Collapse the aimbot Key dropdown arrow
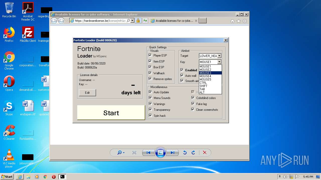This screenshot has width=321, height=180. coord(219,62)
